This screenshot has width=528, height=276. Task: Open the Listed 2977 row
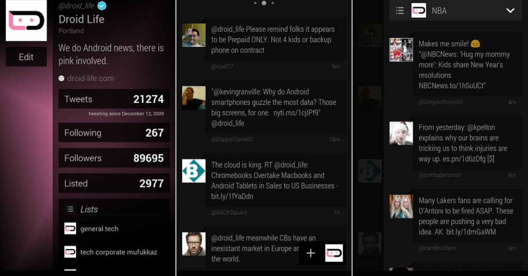tap(114, 183)
